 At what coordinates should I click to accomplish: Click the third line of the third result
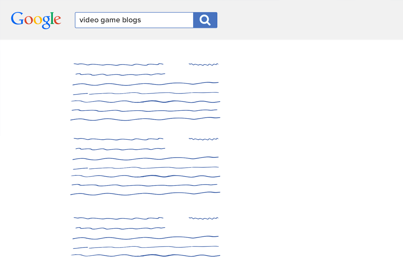[145, 238]
